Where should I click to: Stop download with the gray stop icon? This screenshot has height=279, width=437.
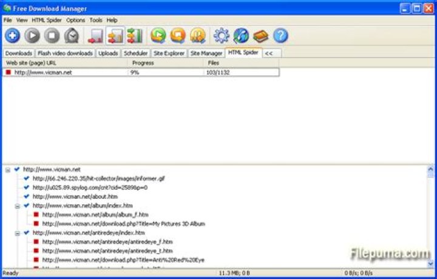pyautogui.click(x=52, y=36)
